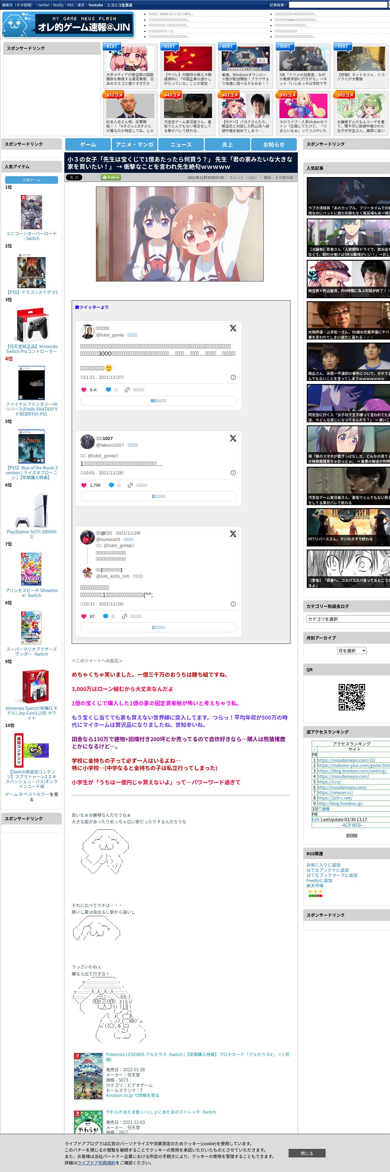Open FF7リバース popular article thumbnail
390x1172 pixels.
point(348,527)
